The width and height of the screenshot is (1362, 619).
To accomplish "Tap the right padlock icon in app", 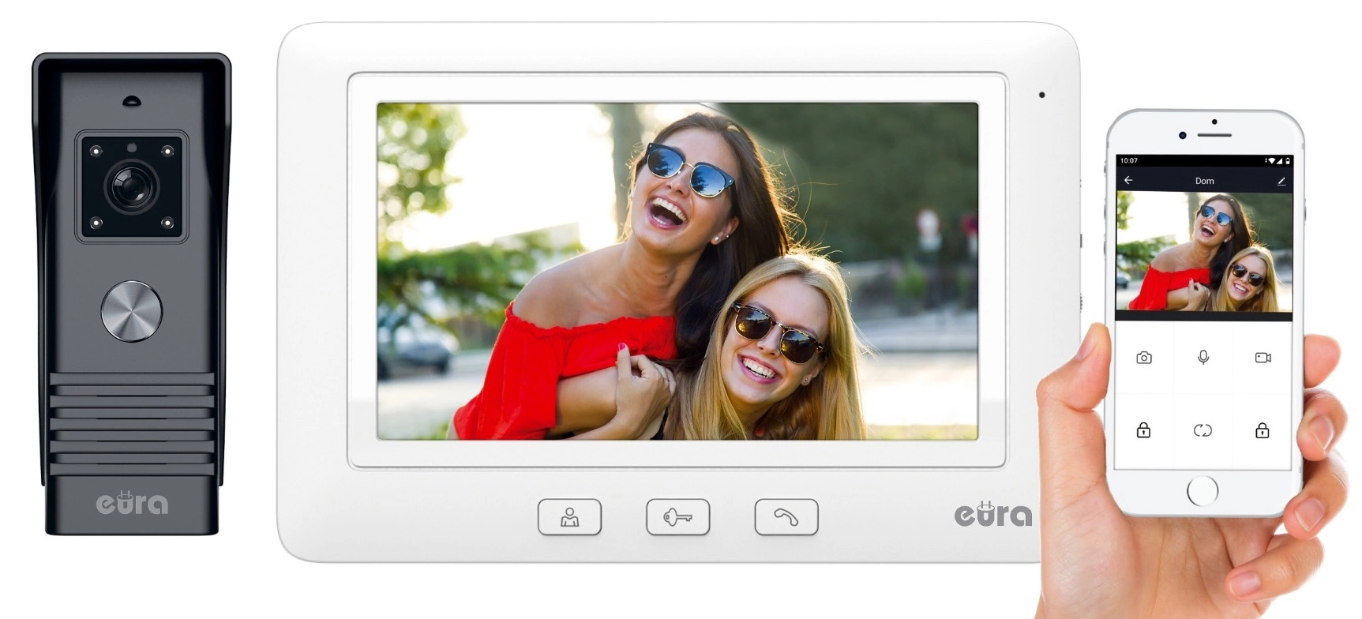I will pyautogui.click(x=1262, y=430).
